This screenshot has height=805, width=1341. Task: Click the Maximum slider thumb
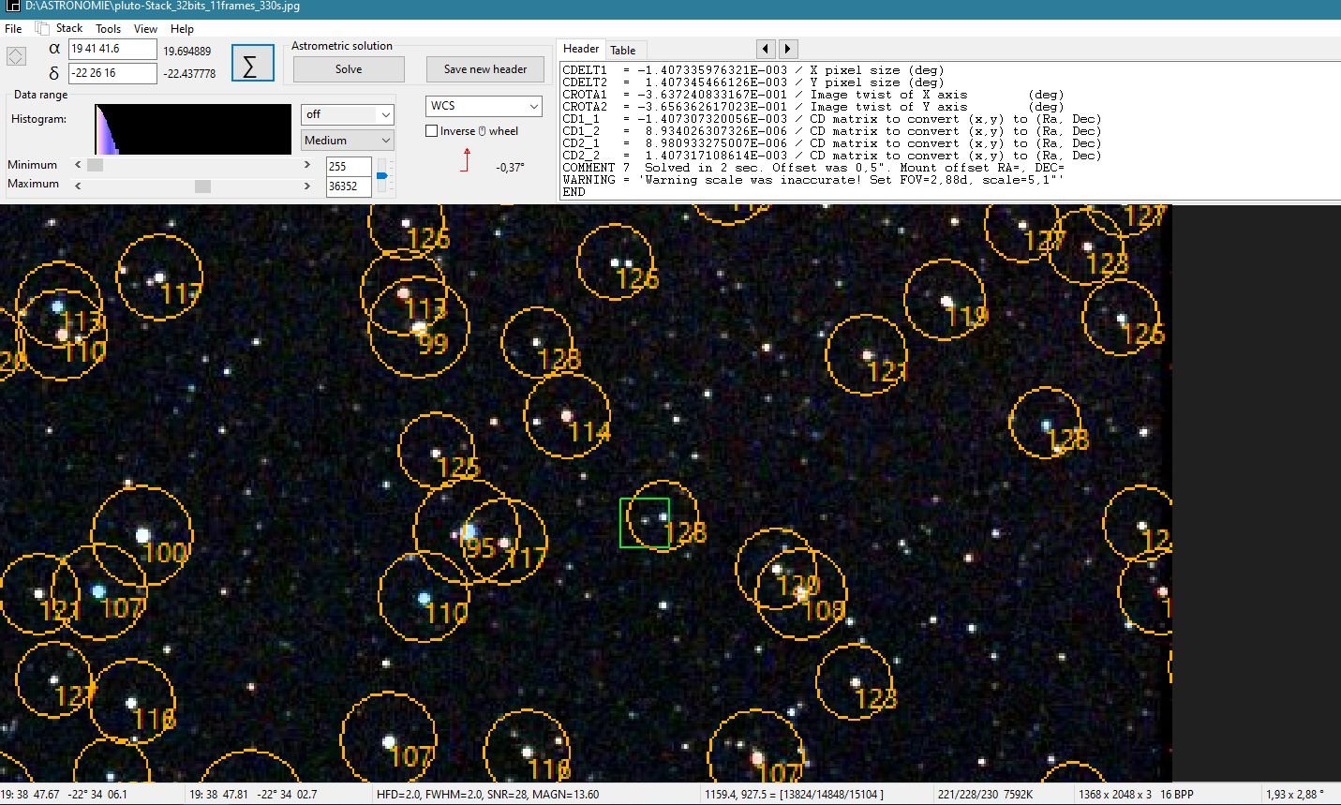202,186
